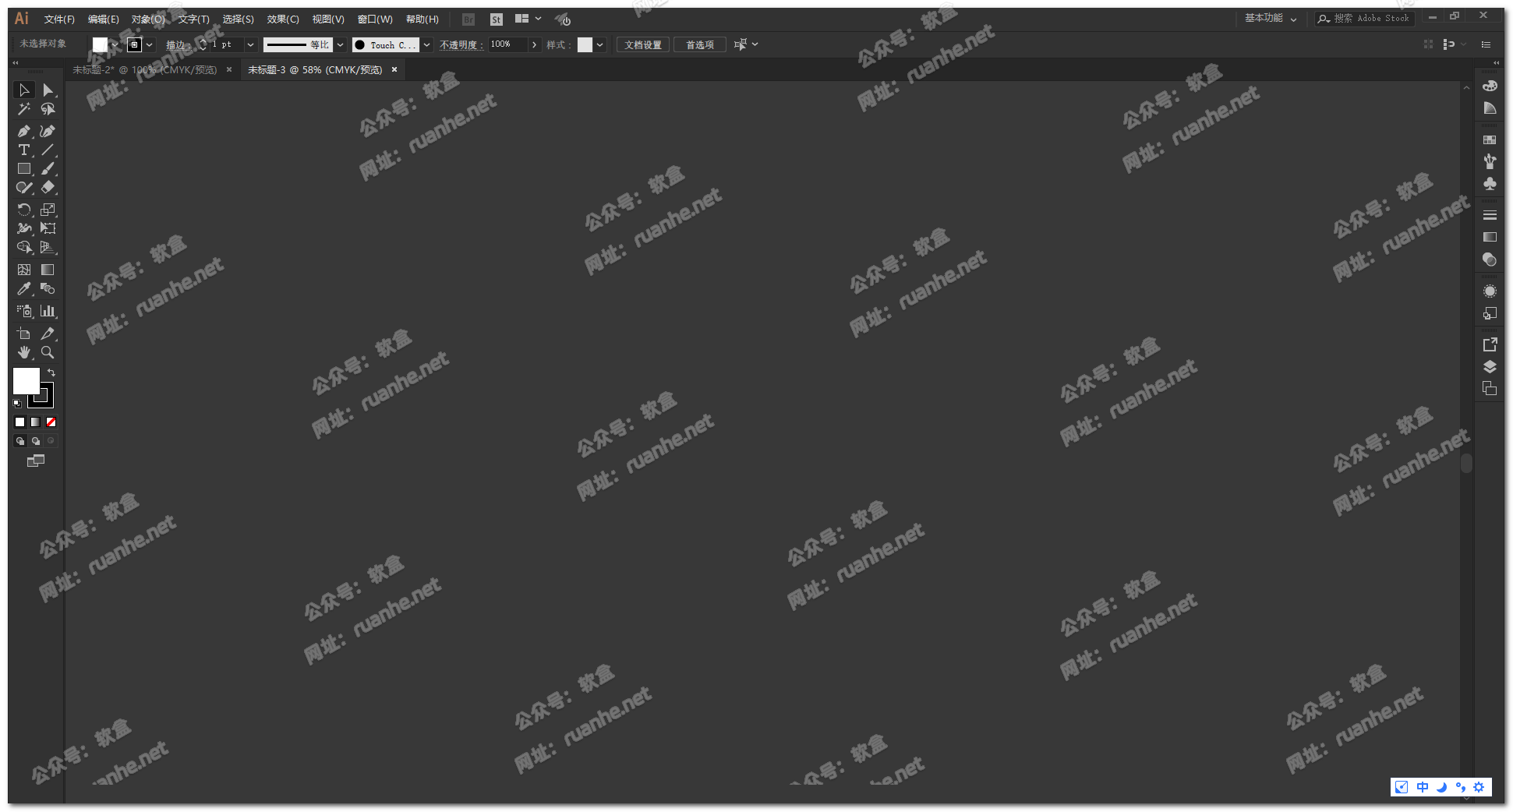The image size is (1513, 812).
Task: Open the Symbols panel club icon
Action: pos(1490,184)
